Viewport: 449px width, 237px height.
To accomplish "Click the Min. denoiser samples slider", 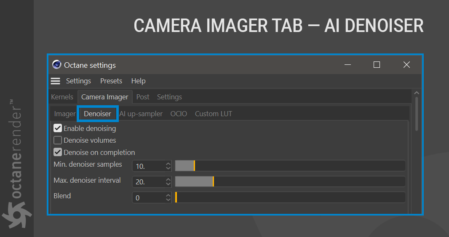I will click(x=290, y=166).
